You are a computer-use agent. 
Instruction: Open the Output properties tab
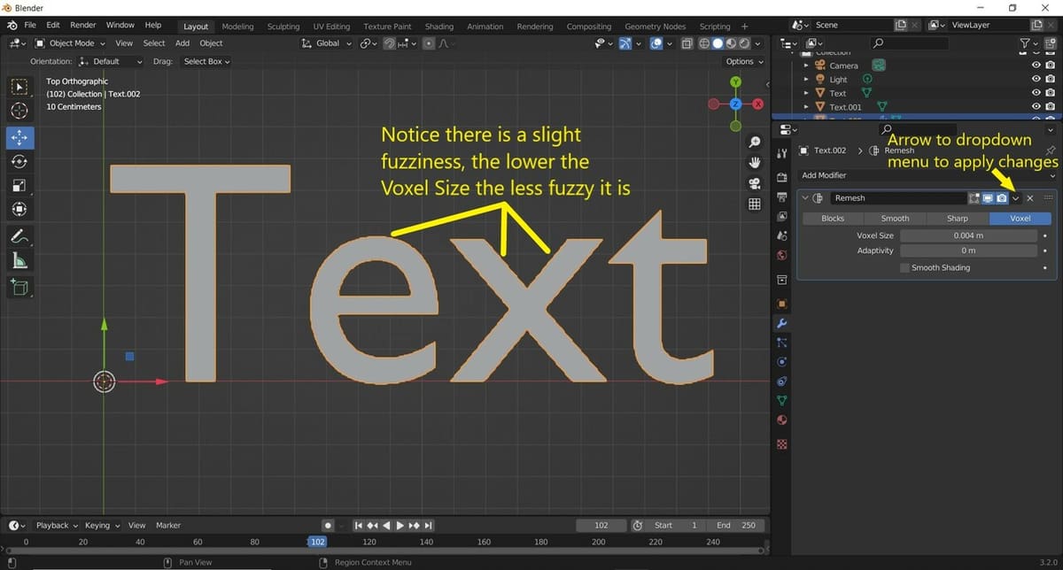tap(782, 196)
